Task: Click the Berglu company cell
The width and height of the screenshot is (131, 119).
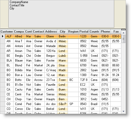Action: click(19, 56)
